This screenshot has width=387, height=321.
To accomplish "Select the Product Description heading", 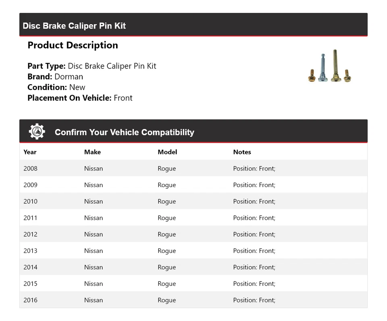I will [73, 45].
